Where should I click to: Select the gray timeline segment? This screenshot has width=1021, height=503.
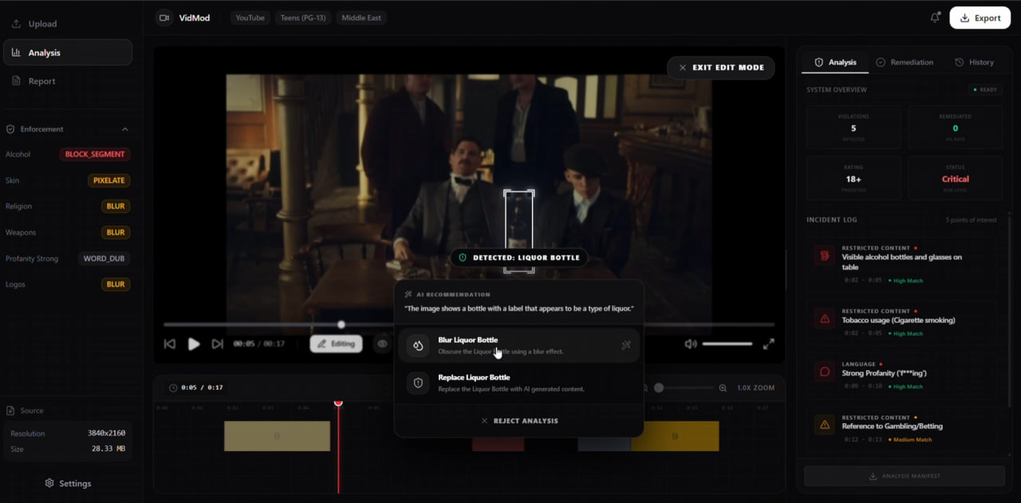604,444
